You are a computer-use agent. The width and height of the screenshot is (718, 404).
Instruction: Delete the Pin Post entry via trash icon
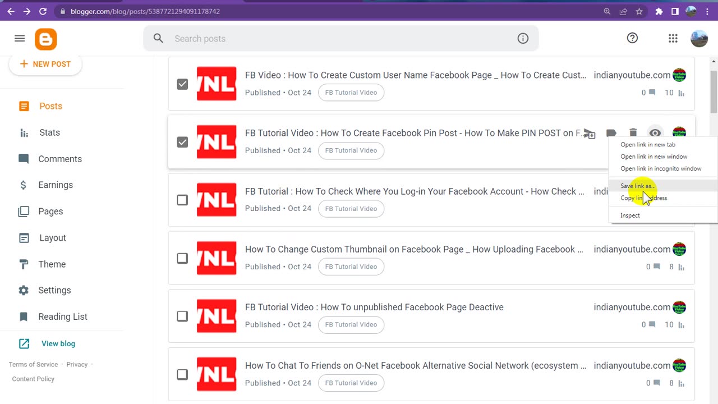633,132
